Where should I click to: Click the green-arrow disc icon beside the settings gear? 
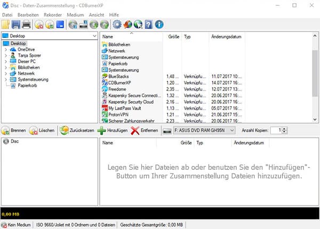tap(105, 24)
